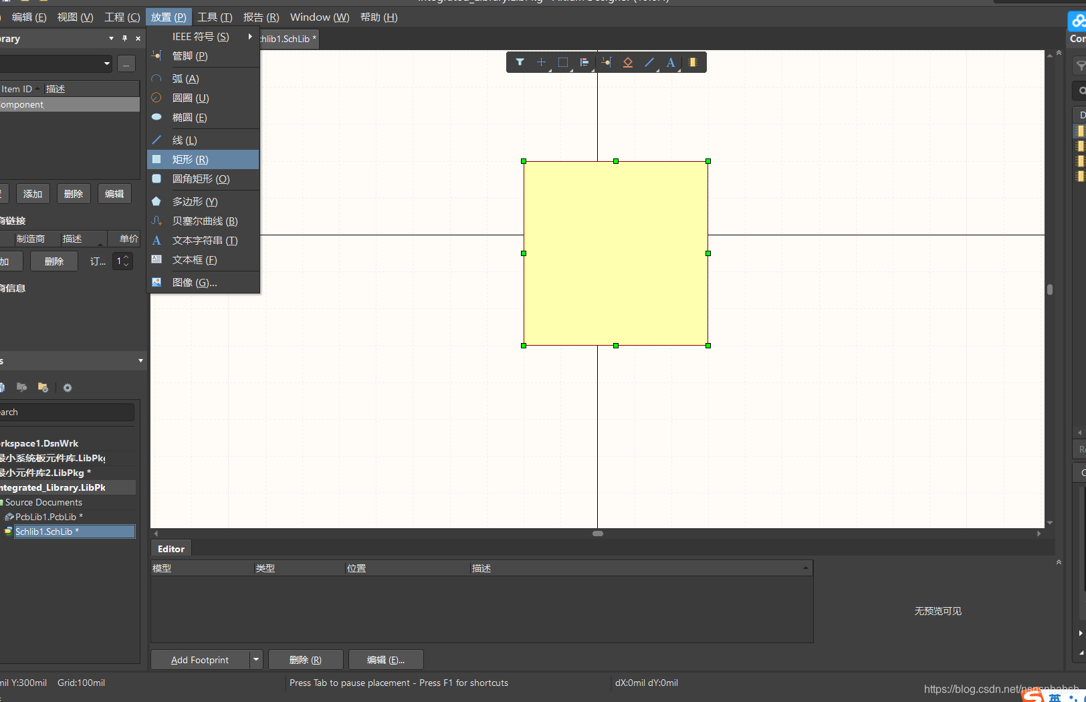This screenshot has width=1086, height=702.
Task: Click the image icon in place menu
Action: pyautogui.click(x=156, y=282)
